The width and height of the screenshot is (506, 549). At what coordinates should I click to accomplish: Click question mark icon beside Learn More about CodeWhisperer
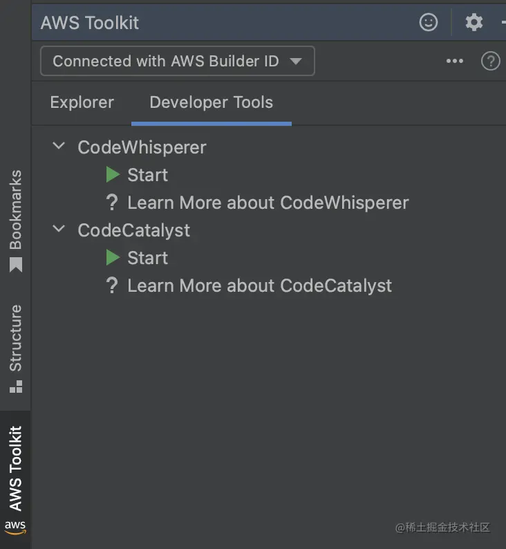tap(112, 203)
